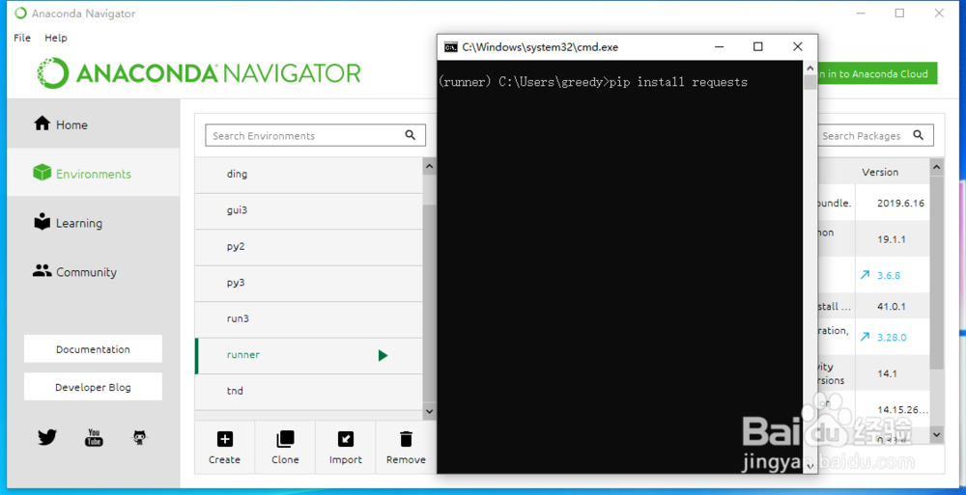
Task: Open the Developer Blog button
Action: click(x=93, y=387)
